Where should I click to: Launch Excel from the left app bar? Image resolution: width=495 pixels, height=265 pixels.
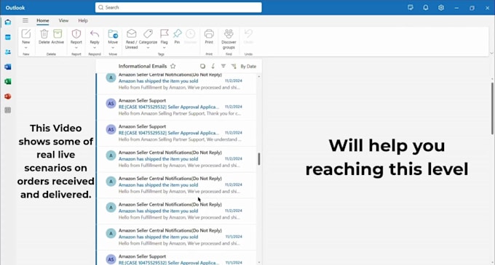[7, 81]
